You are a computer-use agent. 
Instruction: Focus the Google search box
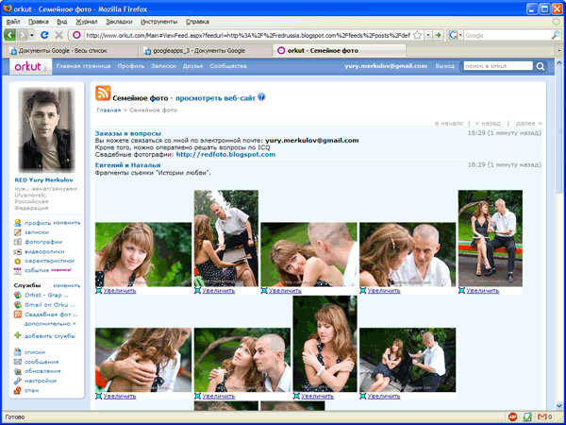coord(508,35)
